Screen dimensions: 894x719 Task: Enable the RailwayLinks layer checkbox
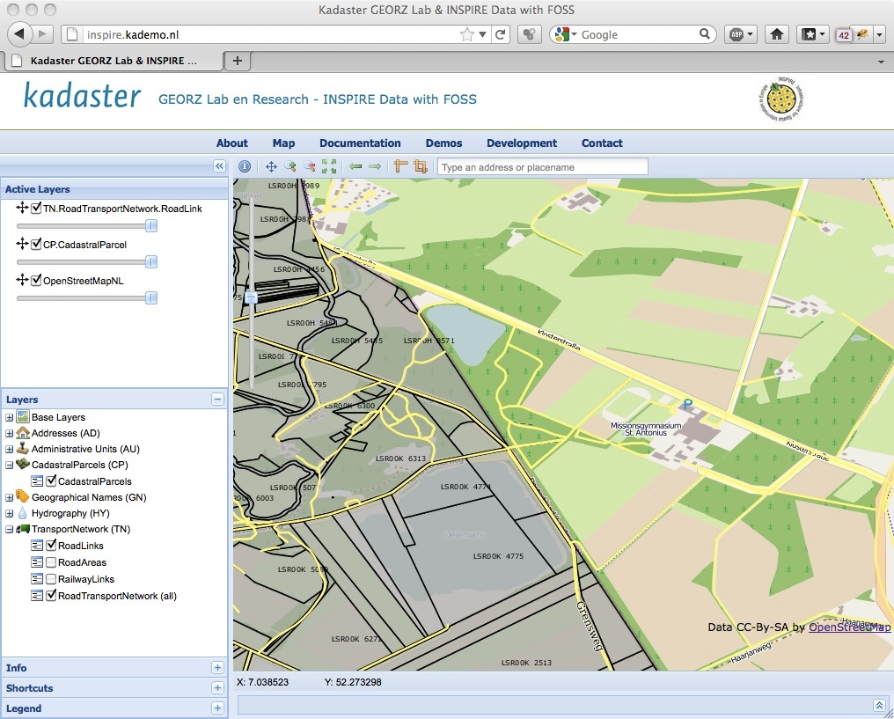tap(51, 579)
